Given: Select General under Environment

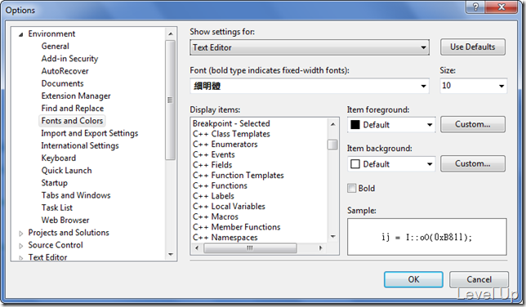Looking at the screenshot, I should pos(56,47).
